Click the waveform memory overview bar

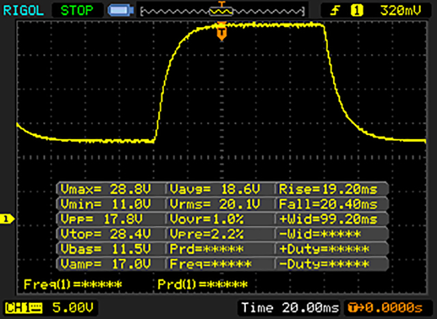[x=223, y=11]
